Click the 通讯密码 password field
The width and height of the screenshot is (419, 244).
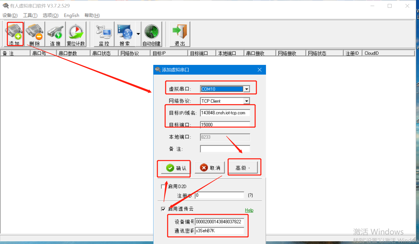pos(219,231)
